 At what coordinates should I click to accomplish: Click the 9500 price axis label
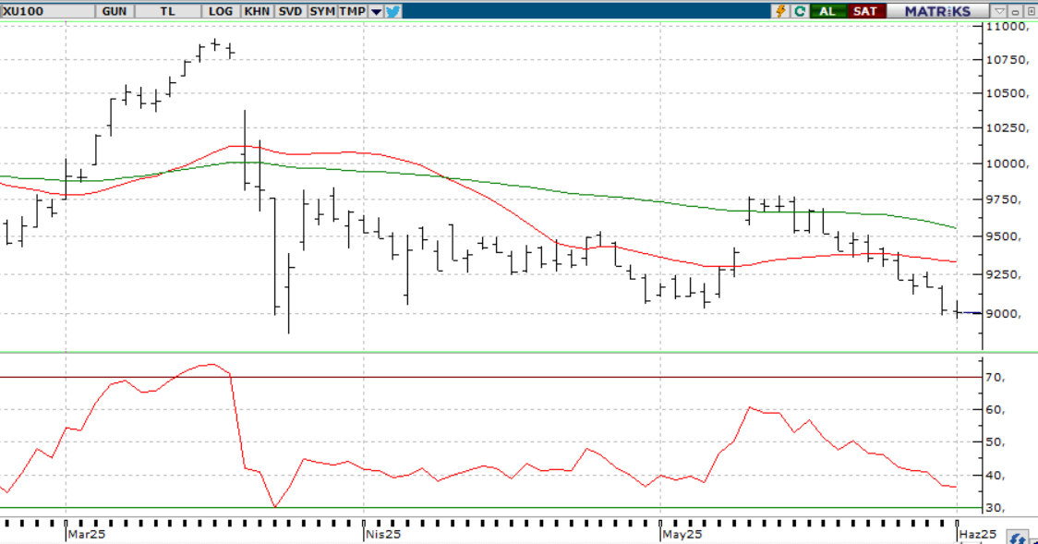pos(1004,236)
